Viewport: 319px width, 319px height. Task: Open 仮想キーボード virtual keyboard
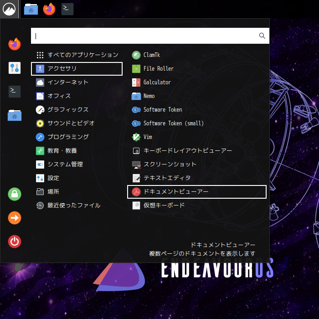tap(197, 205)
